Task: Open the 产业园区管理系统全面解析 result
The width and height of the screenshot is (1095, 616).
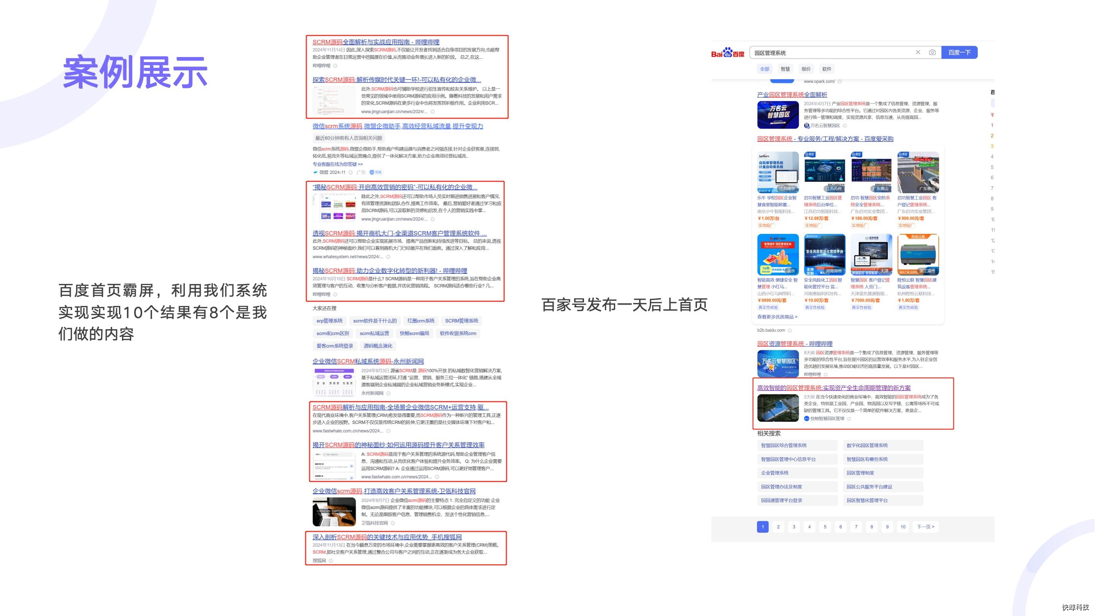Action: (792, 95)
